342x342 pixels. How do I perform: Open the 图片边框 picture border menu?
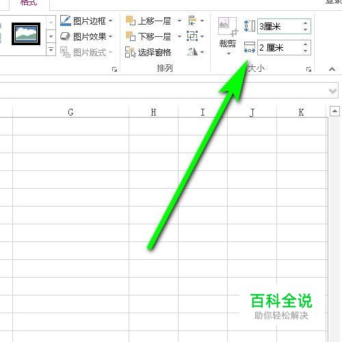[x=86, y=21]
